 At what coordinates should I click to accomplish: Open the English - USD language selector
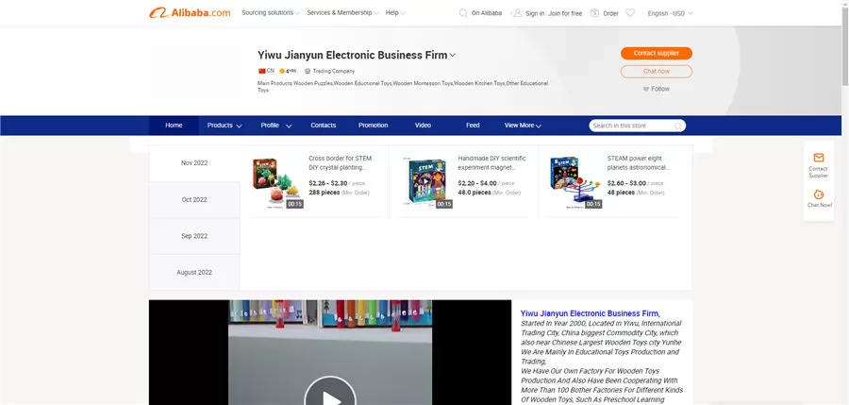(670, 13)
